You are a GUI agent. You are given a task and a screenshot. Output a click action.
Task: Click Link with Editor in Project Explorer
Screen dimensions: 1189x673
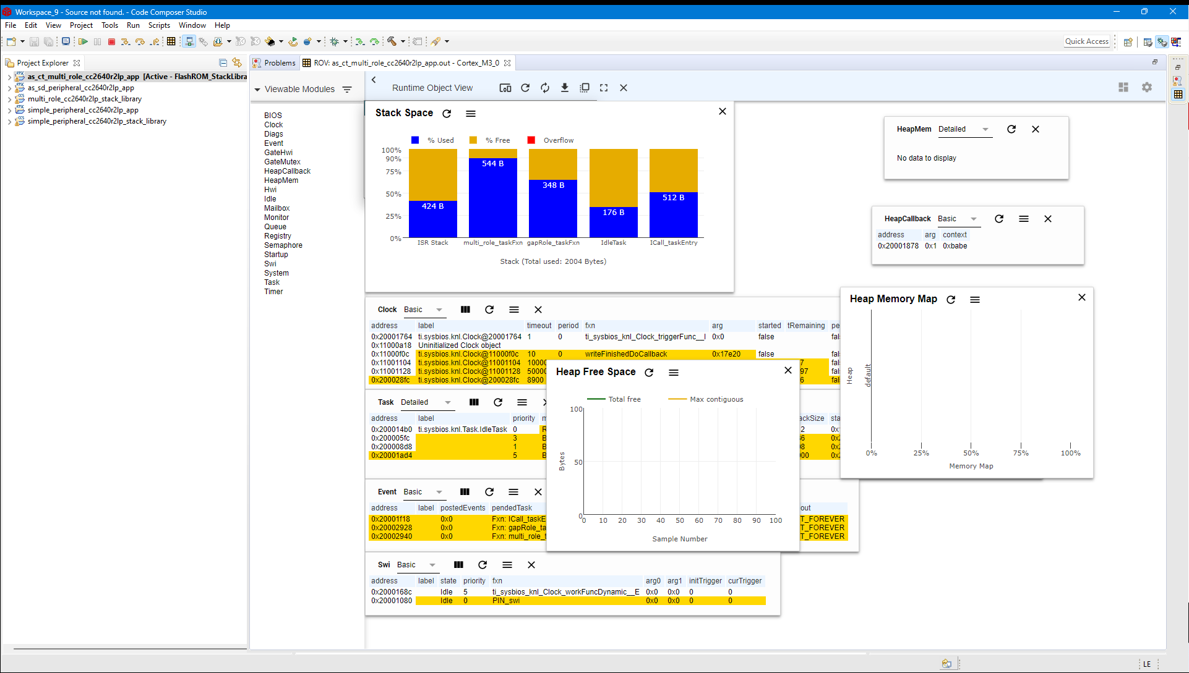[x=237, y=62]
